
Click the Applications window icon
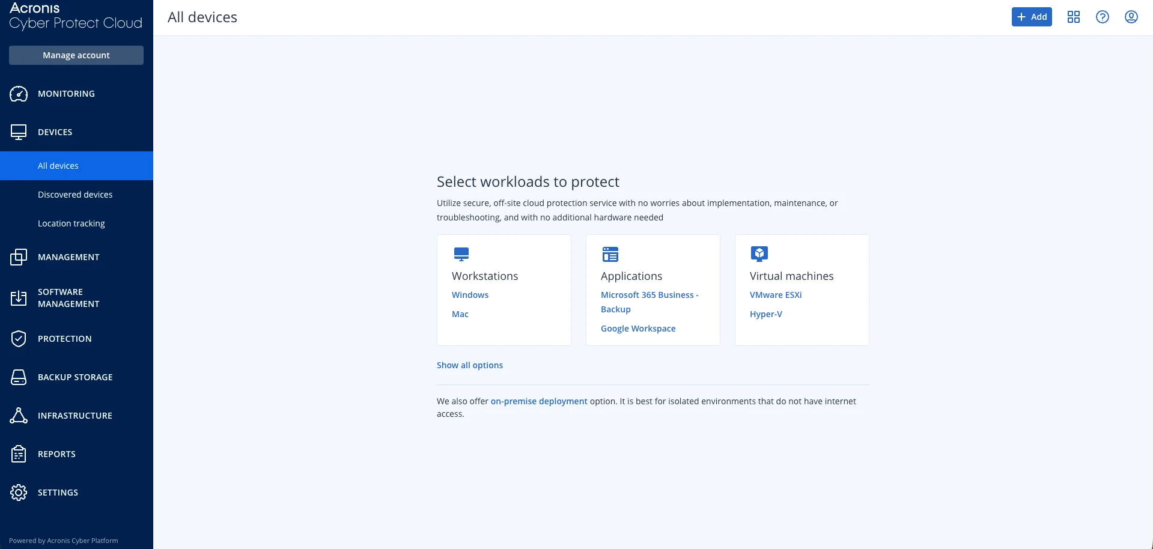[x=610, y=254]
